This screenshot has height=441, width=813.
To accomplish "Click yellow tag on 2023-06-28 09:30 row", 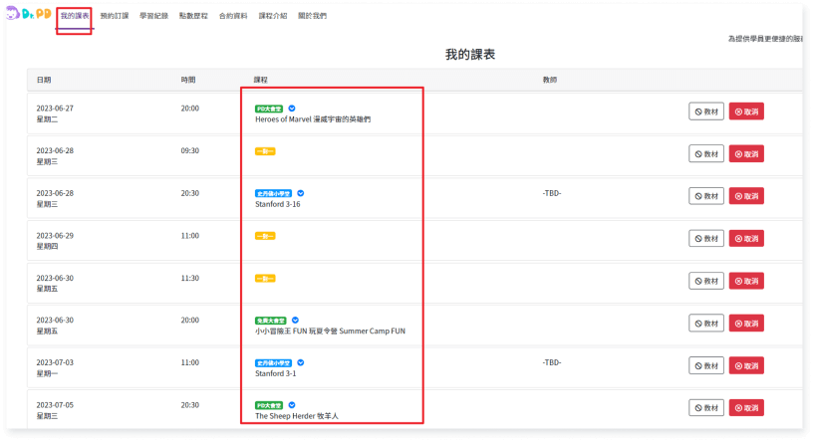I will pyautogui.click(x=265, y=151).
